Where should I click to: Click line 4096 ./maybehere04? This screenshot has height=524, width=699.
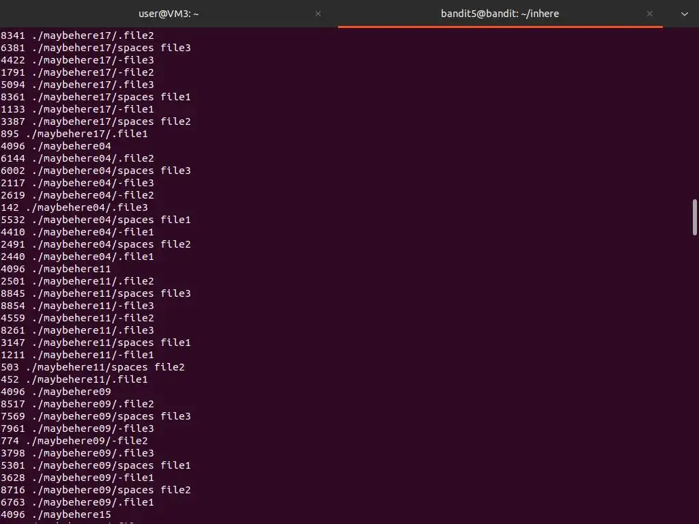pos(56,146)
